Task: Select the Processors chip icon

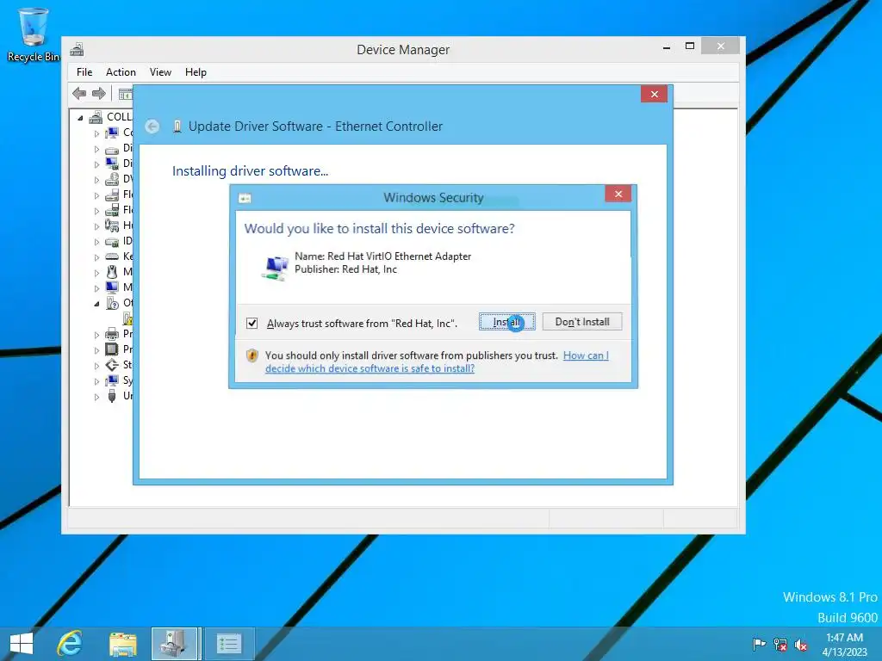Action: click(x=112, y=349)
